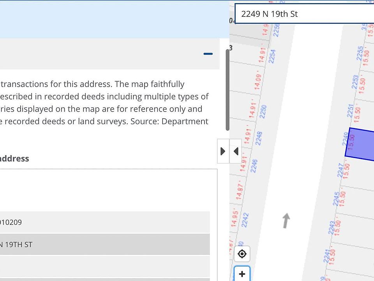Image resolution: width=374 pixels, height=281 pixels.
Task: Select the 'N 19TH ST' table row
Action: coord(104,244)
